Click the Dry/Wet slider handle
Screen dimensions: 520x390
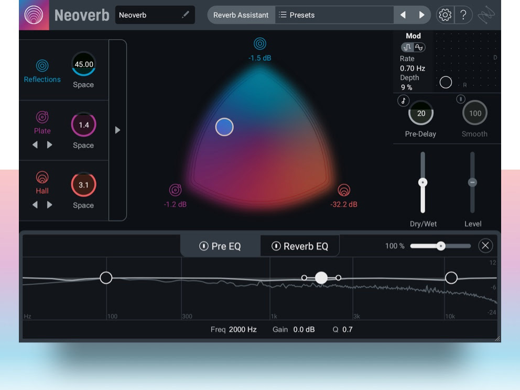(x=422, y=182)
